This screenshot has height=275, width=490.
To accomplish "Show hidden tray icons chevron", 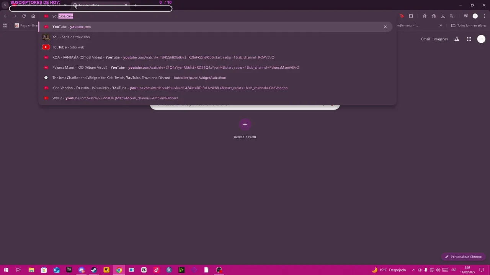I will click(413, 270).
